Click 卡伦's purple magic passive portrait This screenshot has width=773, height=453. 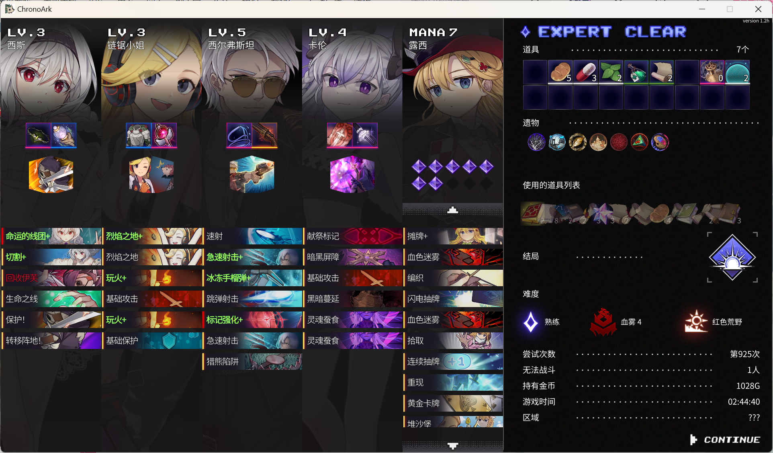tap(352, 175)
